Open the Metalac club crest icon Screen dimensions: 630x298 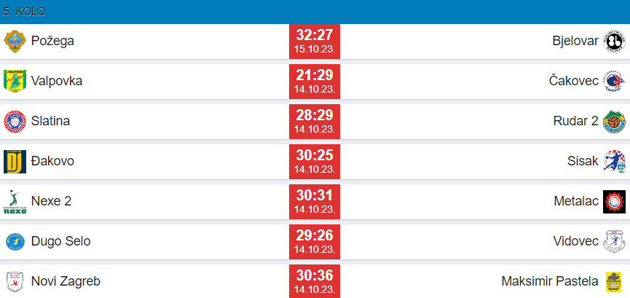[614, 201]
